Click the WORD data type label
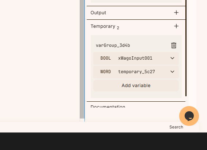 click(x=105, y=72)
